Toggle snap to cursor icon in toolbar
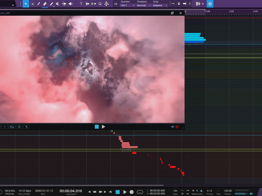262x196 pixels. [x=190, y=4]
